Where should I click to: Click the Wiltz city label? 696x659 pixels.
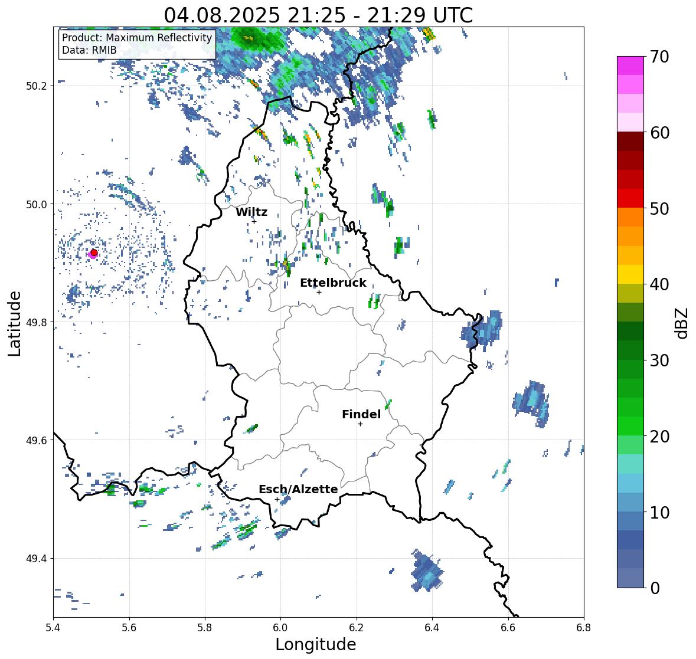pos(251,212)
